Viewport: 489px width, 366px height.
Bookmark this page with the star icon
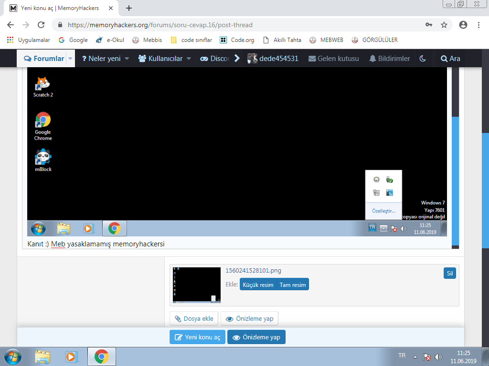coord(444,25)
